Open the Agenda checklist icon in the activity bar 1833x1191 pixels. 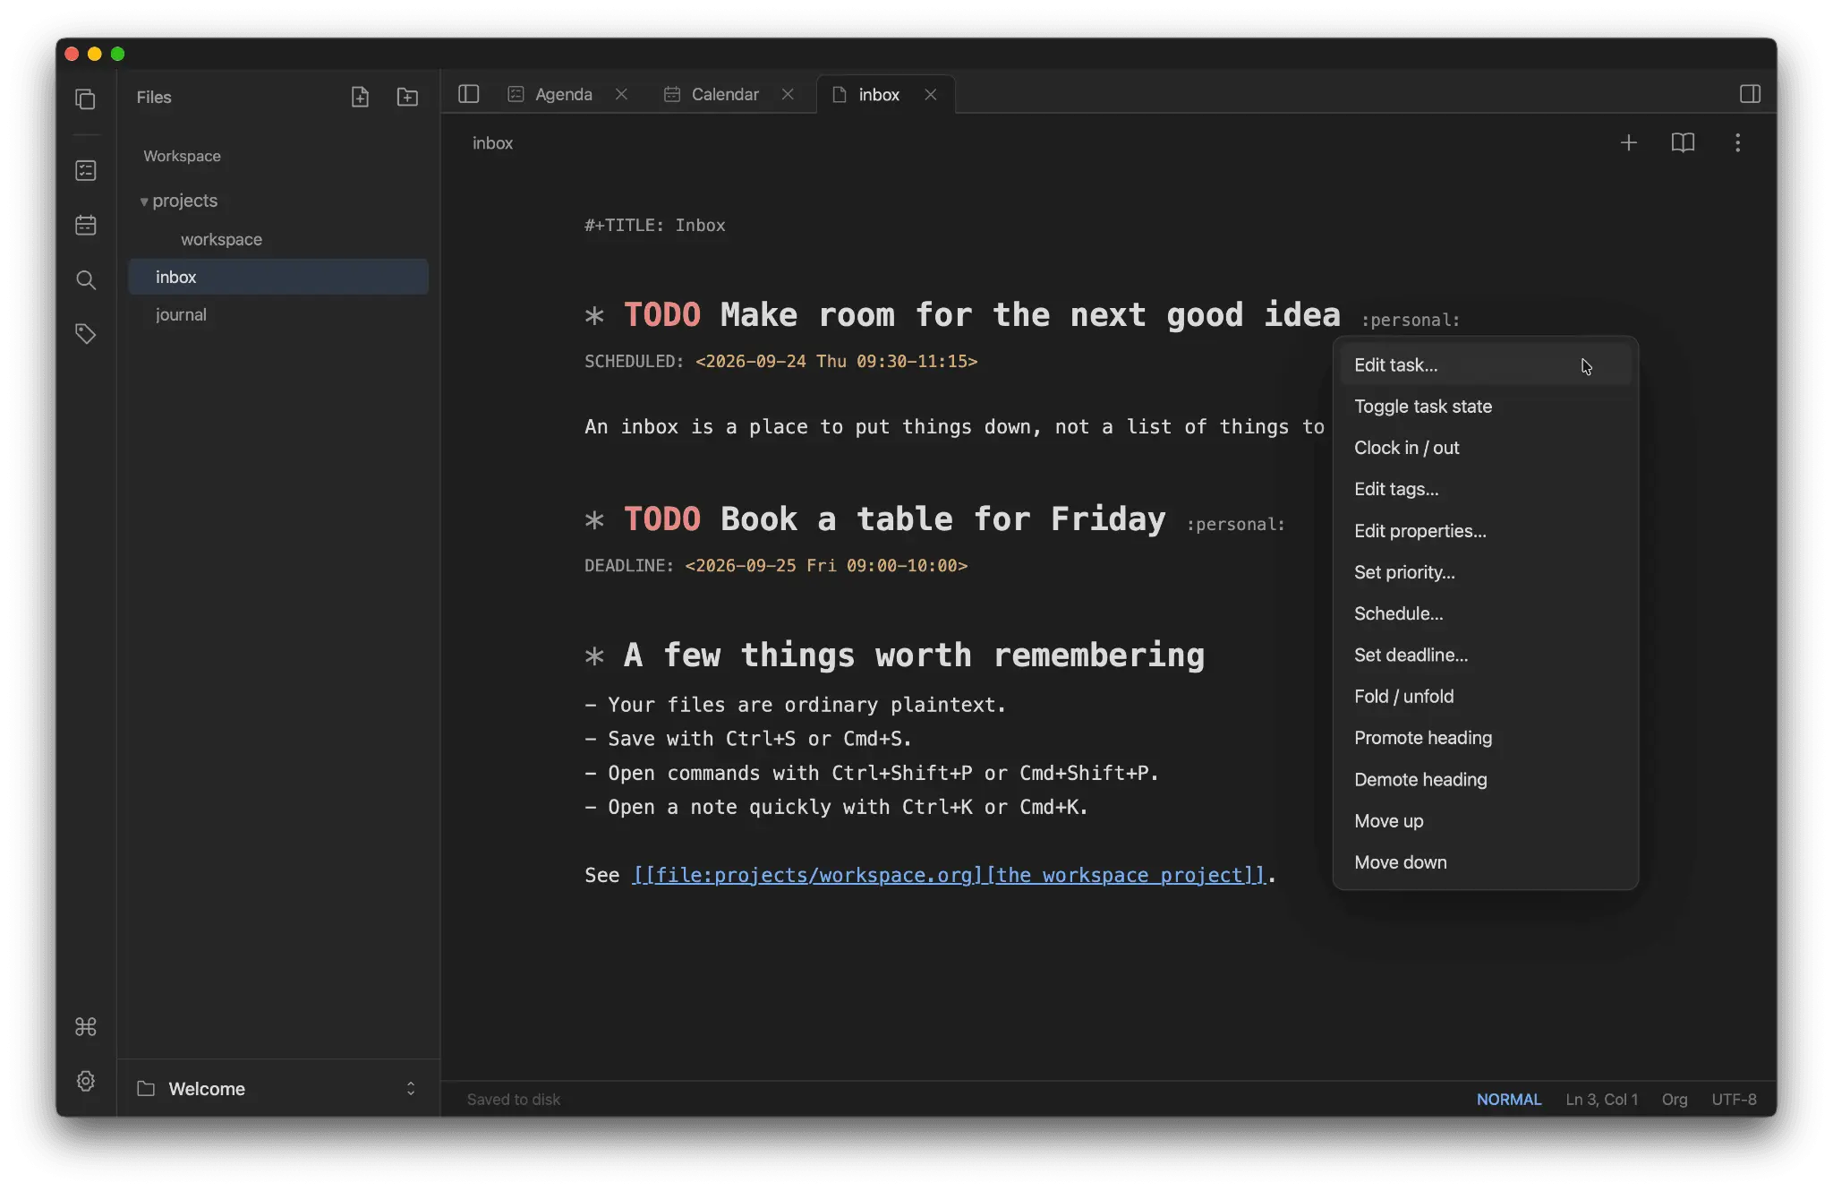point(86,170)
